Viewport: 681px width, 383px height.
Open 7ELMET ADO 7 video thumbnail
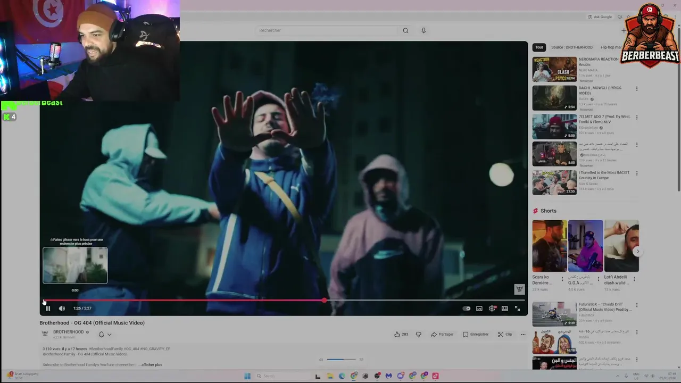pos(554,127)
